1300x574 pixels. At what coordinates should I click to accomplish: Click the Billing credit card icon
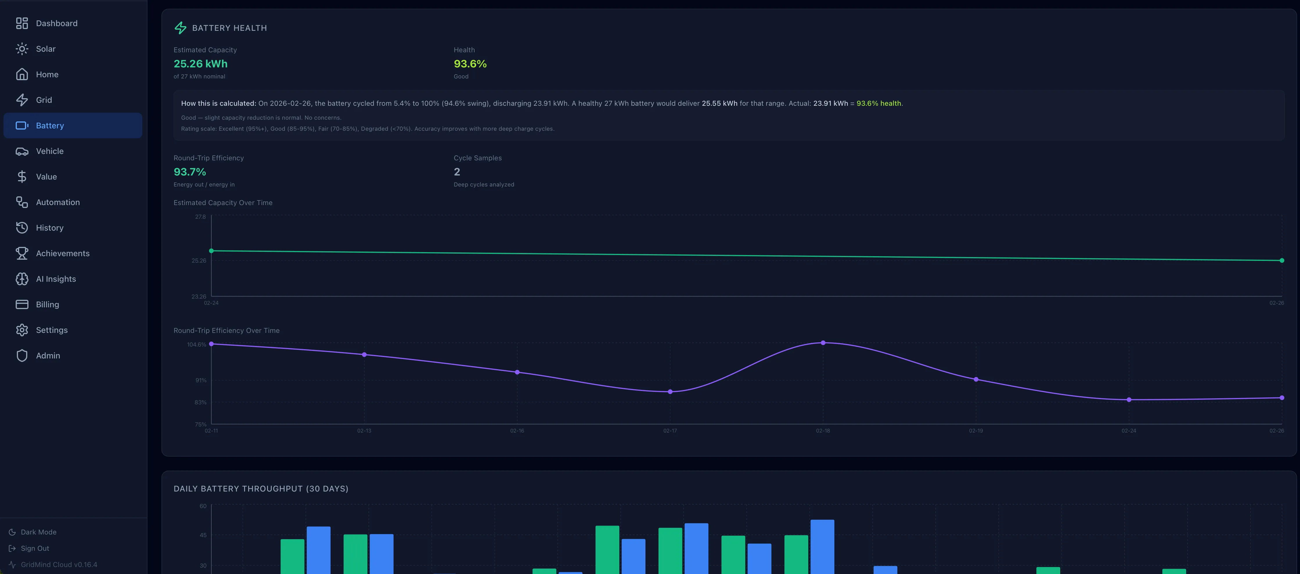22,304
